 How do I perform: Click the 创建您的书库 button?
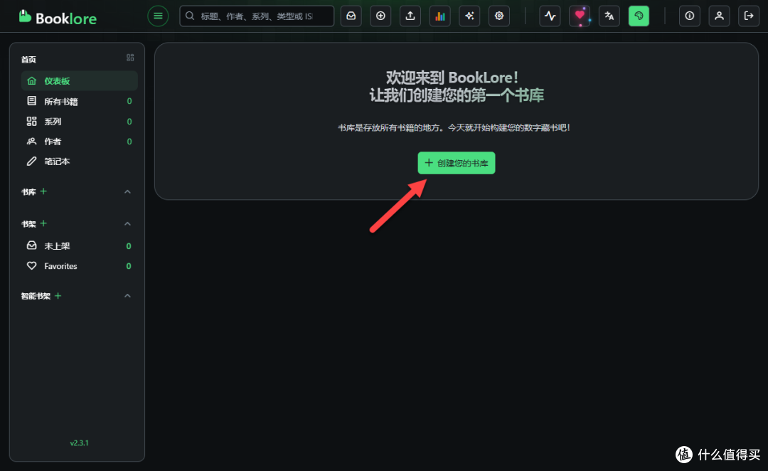[456, 163]
